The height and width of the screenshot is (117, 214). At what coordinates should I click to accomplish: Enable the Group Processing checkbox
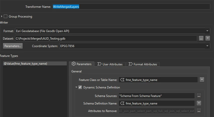(6, 17)
